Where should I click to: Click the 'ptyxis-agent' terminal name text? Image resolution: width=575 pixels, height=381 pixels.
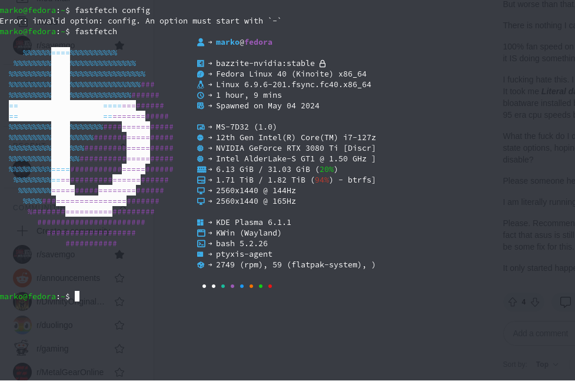[x=244, y=254]
